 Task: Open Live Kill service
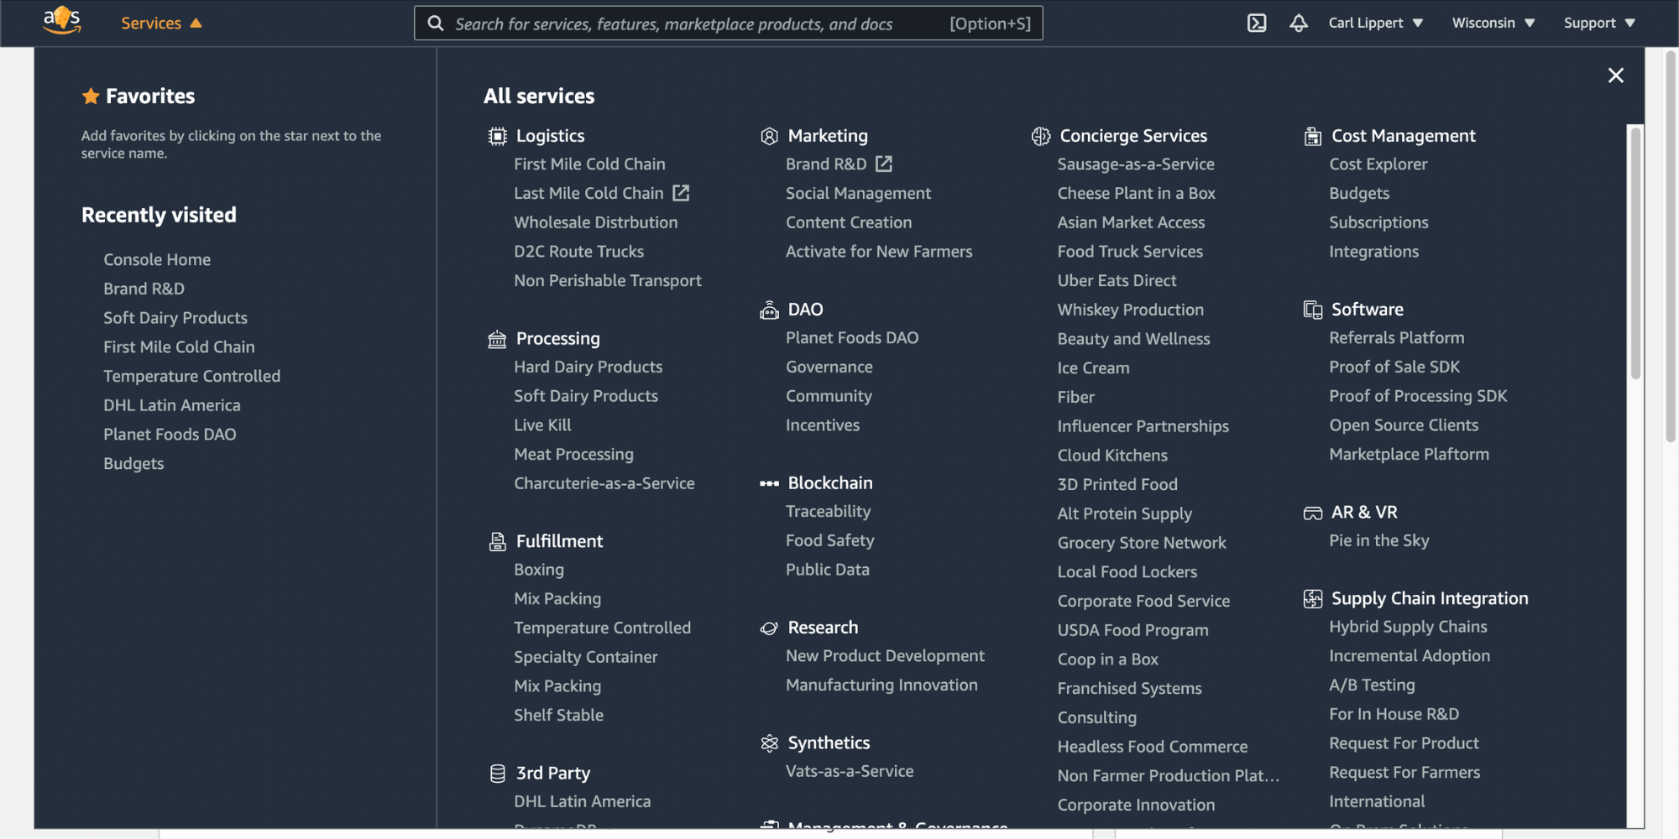[542, 425]
